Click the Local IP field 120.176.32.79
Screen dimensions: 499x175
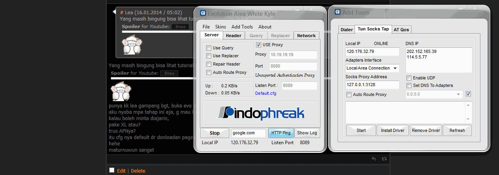tap(373, 52)
